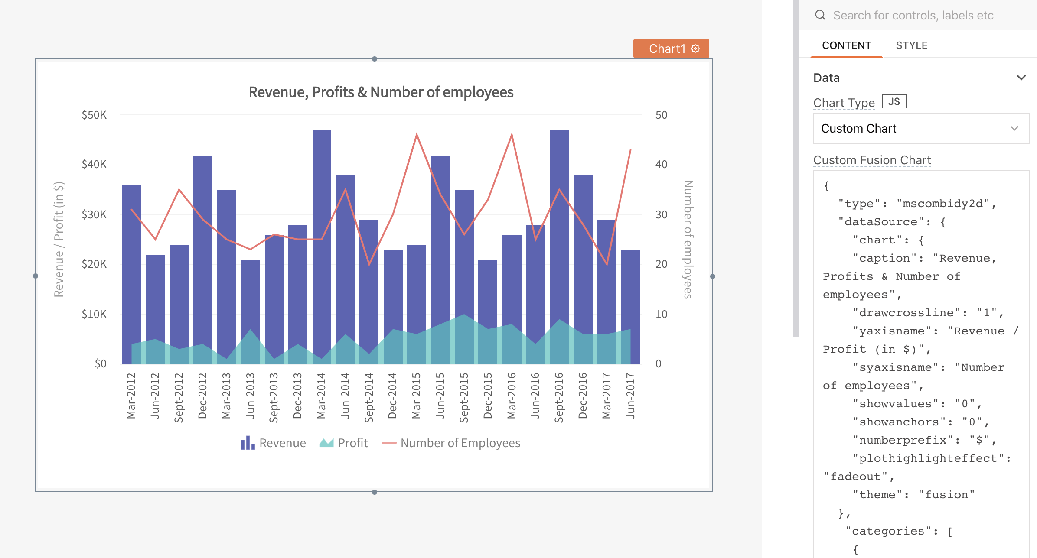Toggle Profit series via legend area icon
This screenshot has width=1037, height=558.
(326, 443)
